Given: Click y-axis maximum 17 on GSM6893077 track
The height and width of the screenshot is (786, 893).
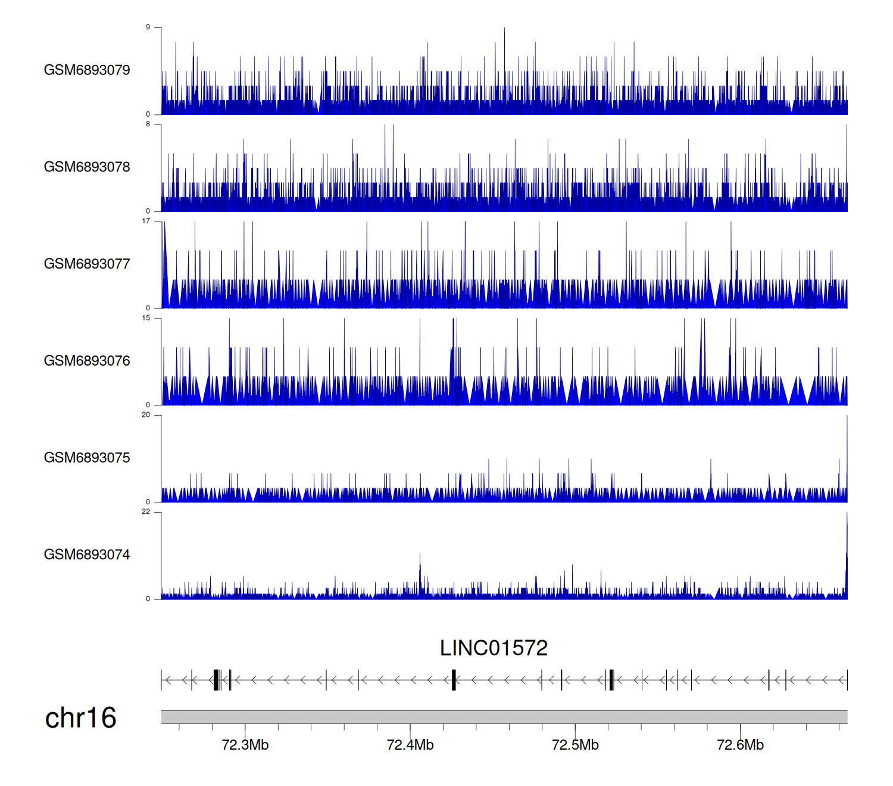Looking at the screenshot, I should [x=146, y=222].
